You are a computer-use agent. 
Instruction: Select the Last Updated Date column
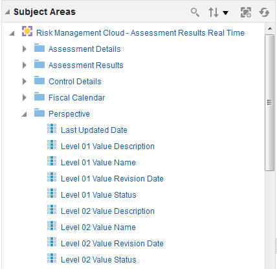pos(94,130)
